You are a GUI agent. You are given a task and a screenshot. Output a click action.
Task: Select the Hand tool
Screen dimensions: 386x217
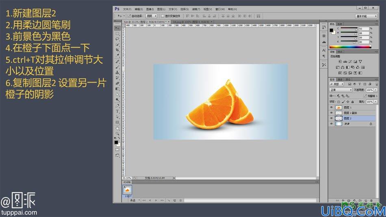coord(117,128)
